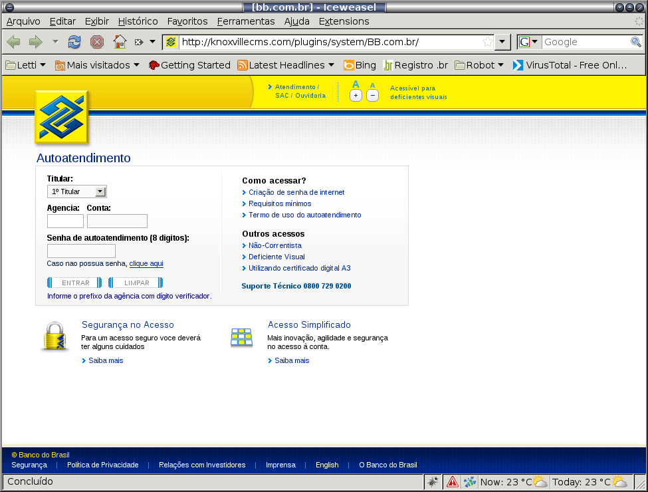Open the Arquivo menu
The height and width of the screenshot is (492, 648).
[x=23, y=21]
